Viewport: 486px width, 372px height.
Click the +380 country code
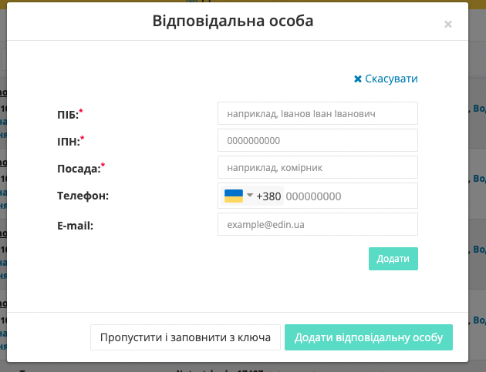pyautogui.click(x=268, y=196)
